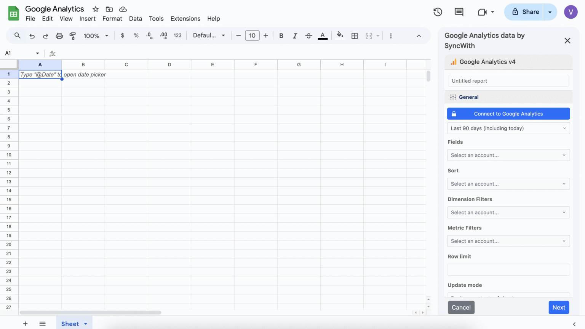Search the menus magnifier icon
Screen dimensions: 585x329
[x=17, y=35]
